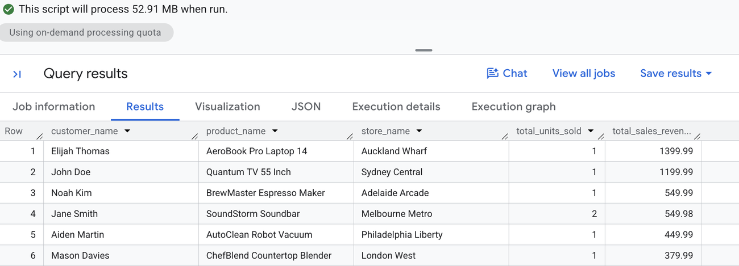Click the Row column resize handle
The width and height of the screenshot is (739, 266).
[39, 136]
